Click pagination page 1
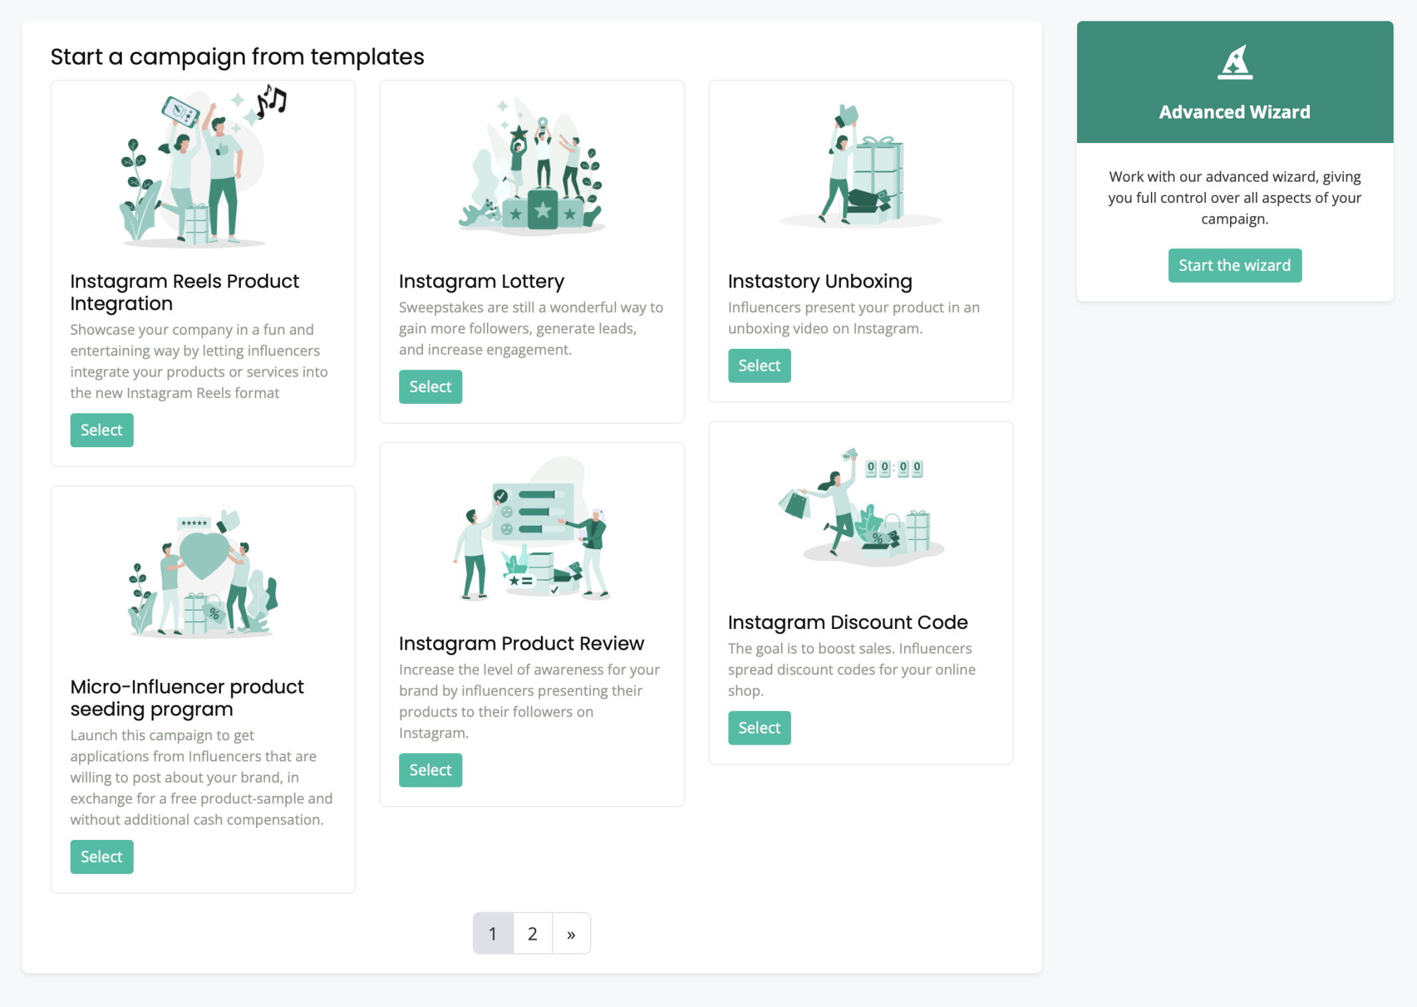The height and width of the screenshot is (1007, 1417). 493,933
